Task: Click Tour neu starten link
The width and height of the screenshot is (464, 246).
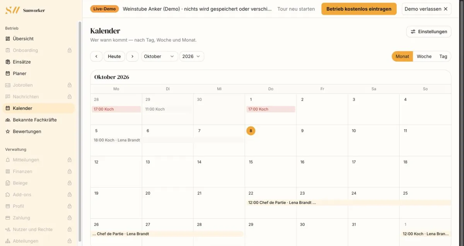Action: 296,9
